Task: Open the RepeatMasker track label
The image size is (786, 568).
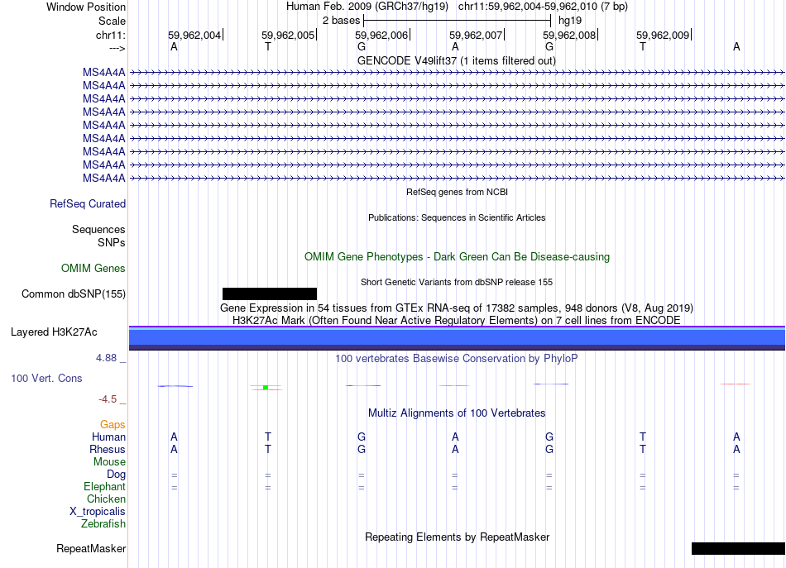Action: [x=91, y=549]
